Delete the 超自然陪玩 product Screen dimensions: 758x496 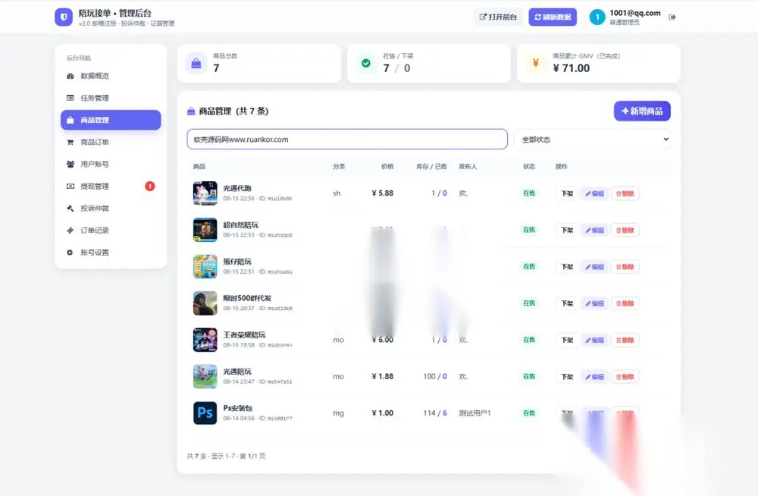pyautogui.click(x=625, y=231)
